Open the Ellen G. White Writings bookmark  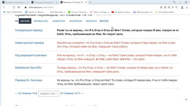point(13,12)
